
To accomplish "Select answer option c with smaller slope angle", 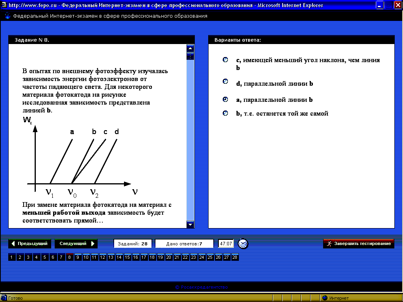I will click(x=225, y=60).
